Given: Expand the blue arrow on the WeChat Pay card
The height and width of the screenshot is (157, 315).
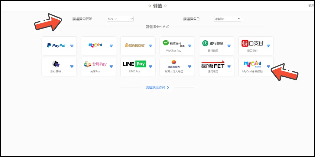Looking at the screenshot, I should (190, 46).
